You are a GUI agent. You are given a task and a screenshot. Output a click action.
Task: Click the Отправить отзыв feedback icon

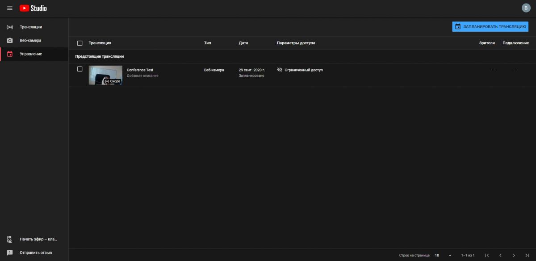pyautogui.click(x=10, y=253)
